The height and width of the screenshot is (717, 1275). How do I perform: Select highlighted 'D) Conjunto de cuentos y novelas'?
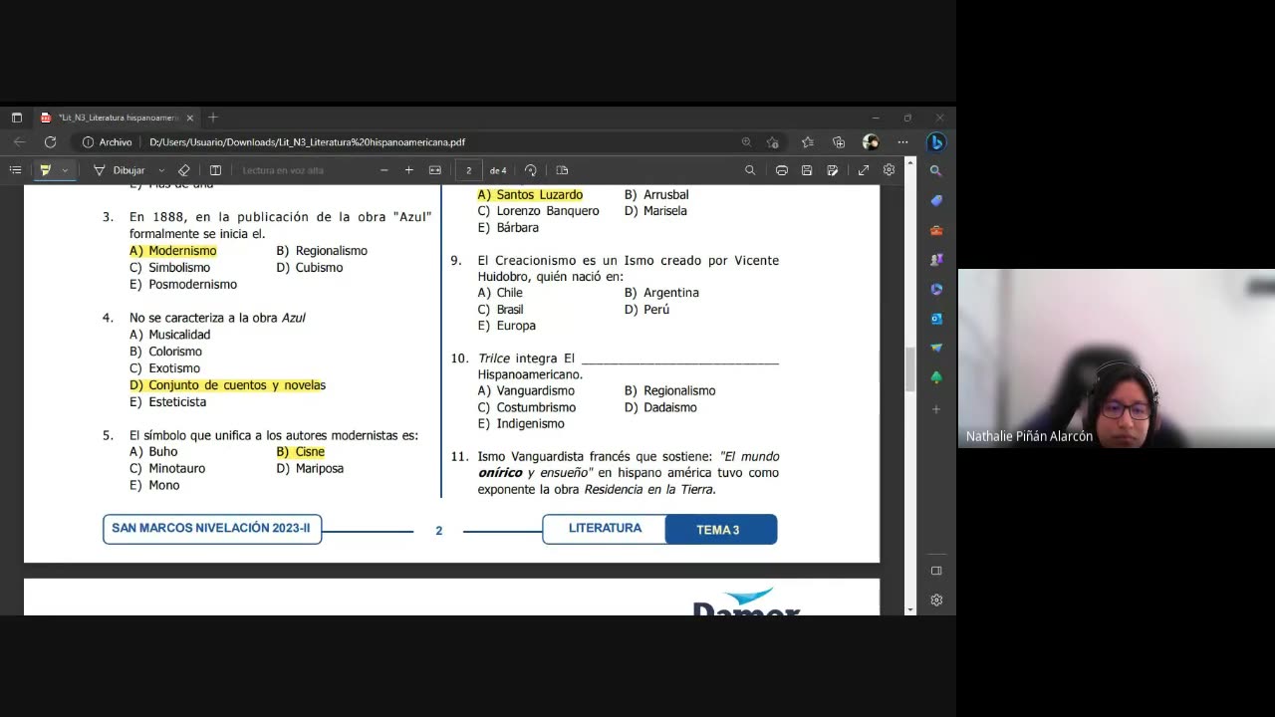[x=227, y=385]
